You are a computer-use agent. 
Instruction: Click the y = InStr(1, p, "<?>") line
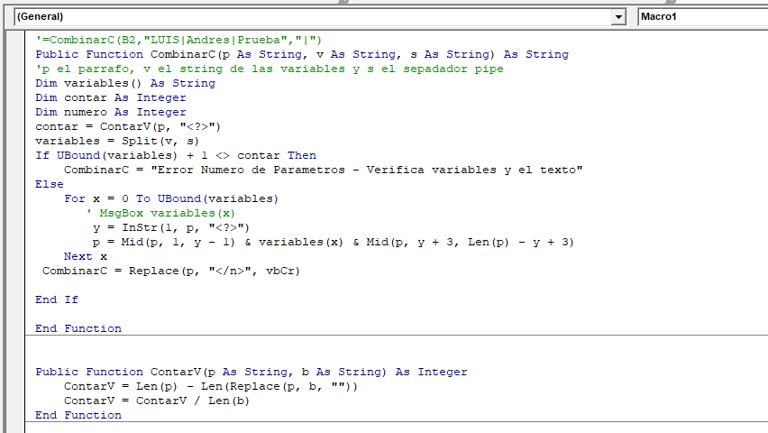pyautogui.click(x=171, y=227)
